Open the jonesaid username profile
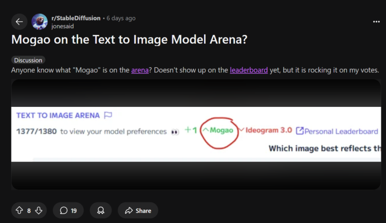 coord(63,26)
